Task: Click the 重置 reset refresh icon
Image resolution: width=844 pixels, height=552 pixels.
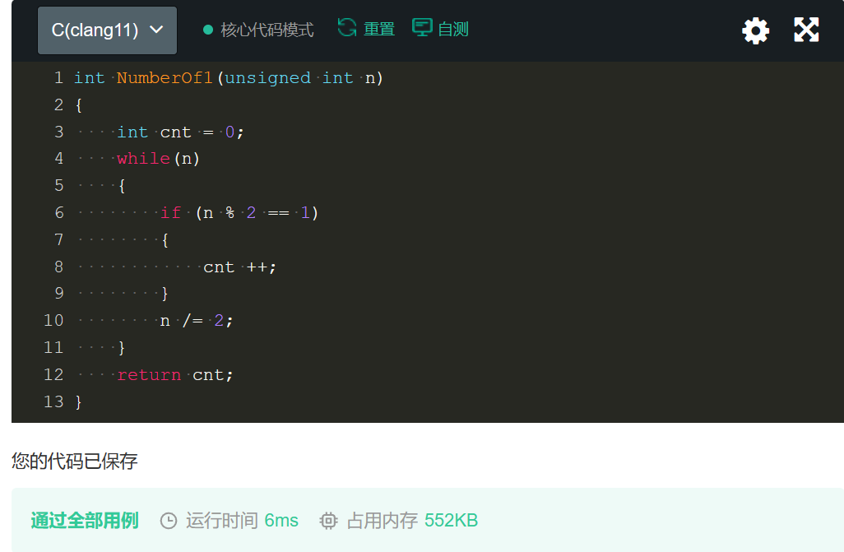Action: pyautogui.click(x=347, y=28)
